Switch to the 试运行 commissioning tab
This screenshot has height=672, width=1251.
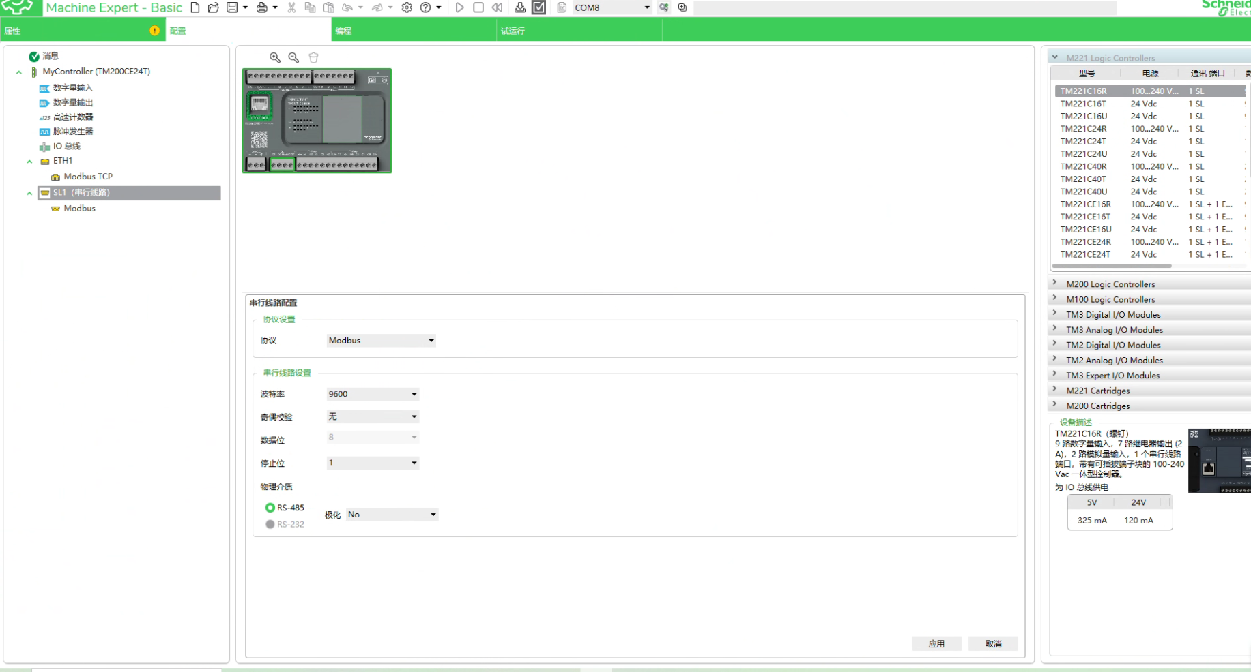(x=513, y=31)
